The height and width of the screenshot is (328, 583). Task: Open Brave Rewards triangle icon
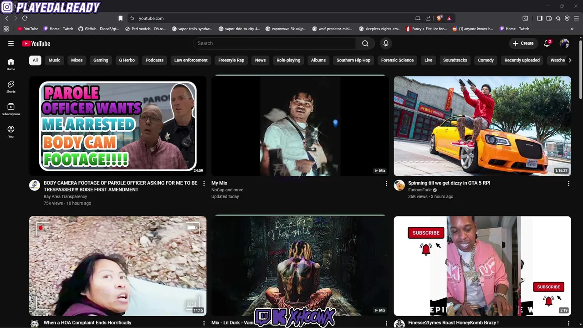point(449,18)
